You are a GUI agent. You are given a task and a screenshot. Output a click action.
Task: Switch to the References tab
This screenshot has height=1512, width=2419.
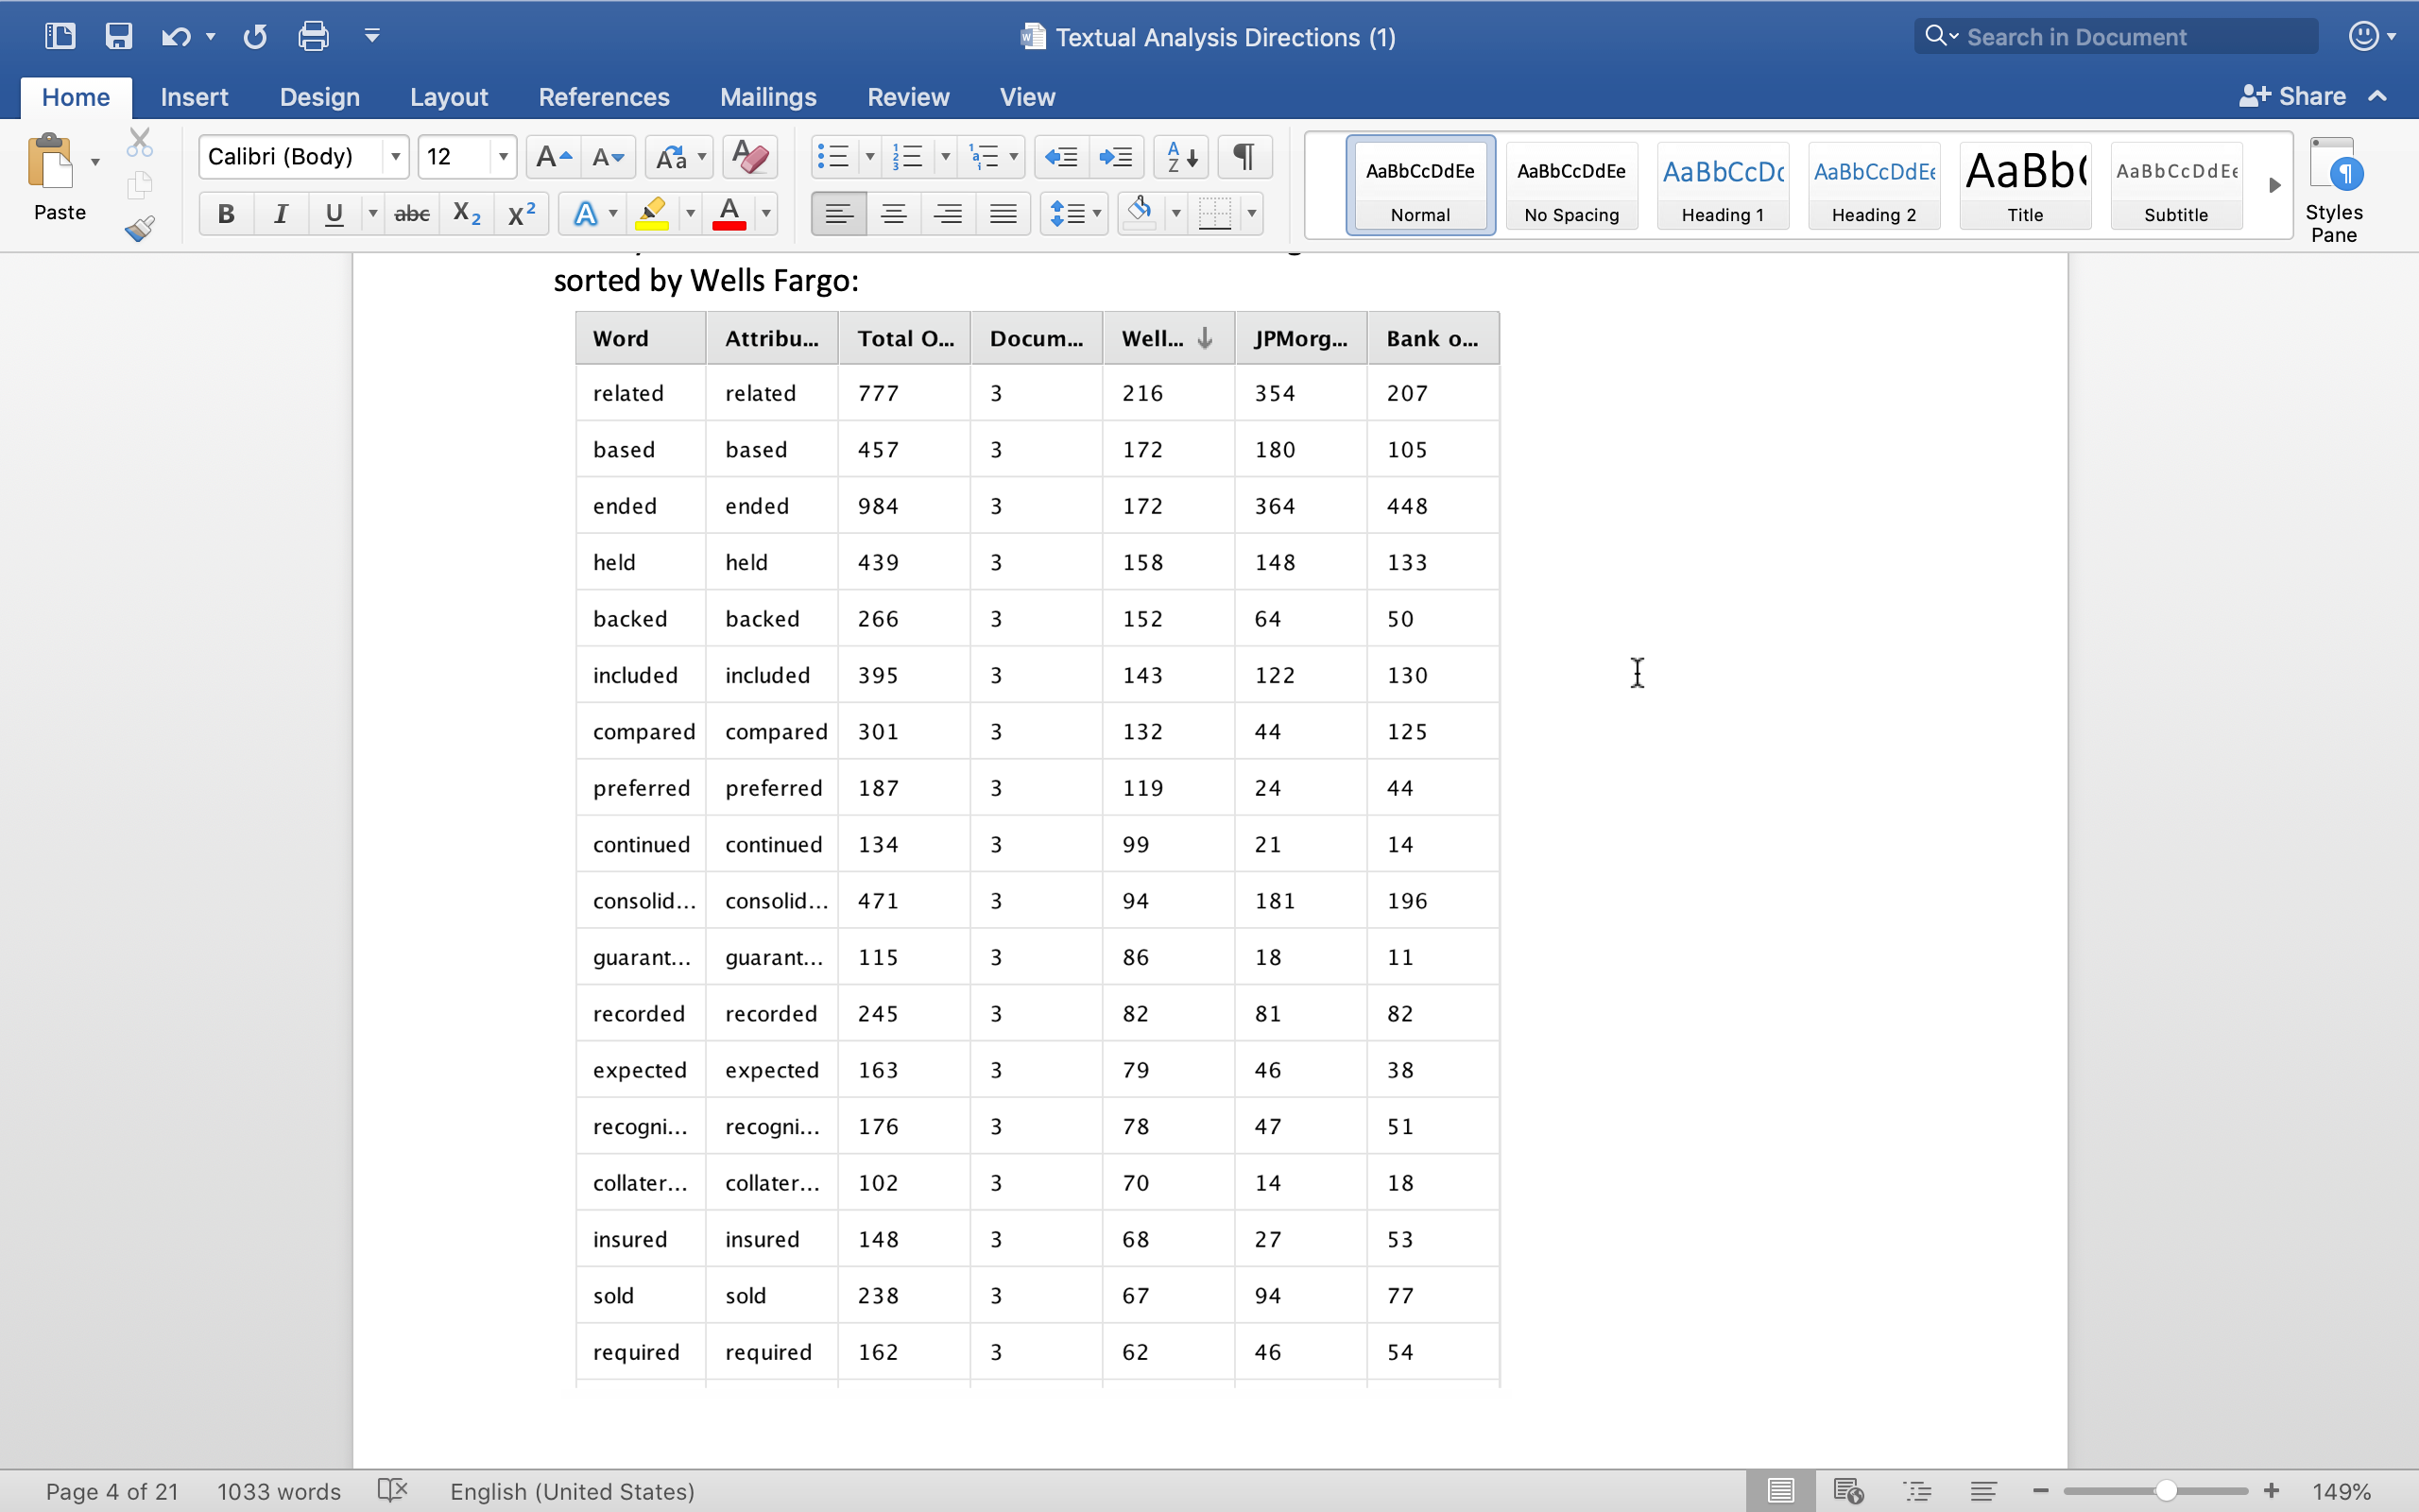(x=604, y=96)
